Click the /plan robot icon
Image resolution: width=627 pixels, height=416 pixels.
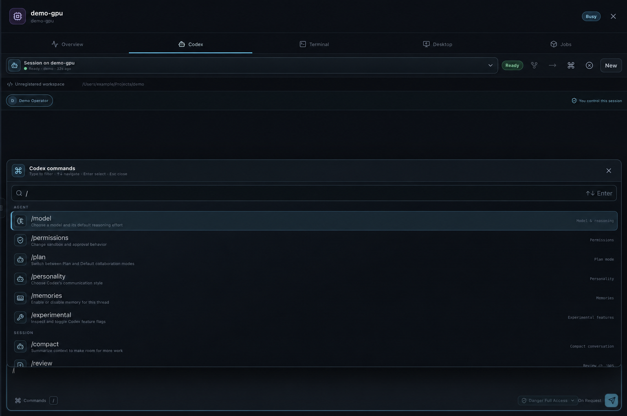point(20,260)
